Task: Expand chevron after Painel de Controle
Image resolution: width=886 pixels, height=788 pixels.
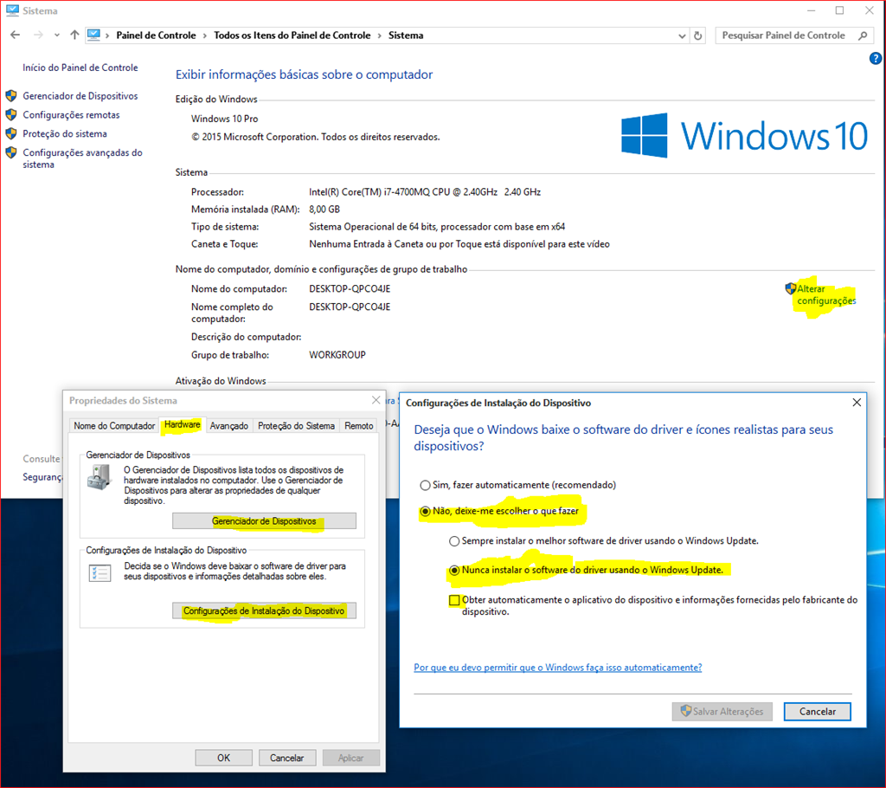Action: click(204, 36)
